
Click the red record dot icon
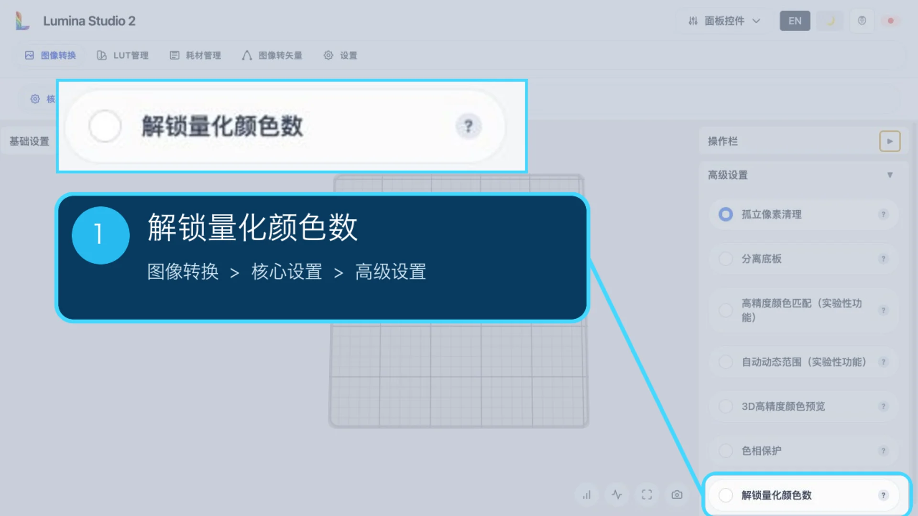click(x=891, y=21)
